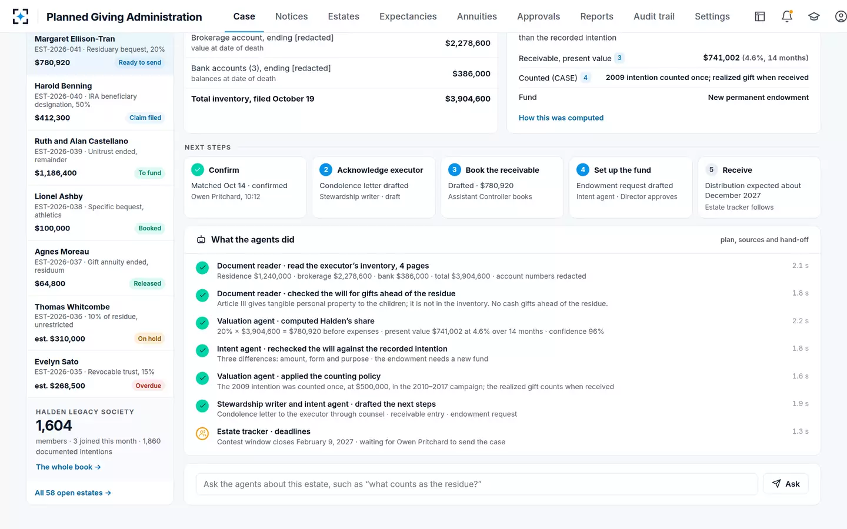This screenshot has height=529, width=847.
Task: Click the Planned Giving Administration logo icon
Action: click(21, 16)
